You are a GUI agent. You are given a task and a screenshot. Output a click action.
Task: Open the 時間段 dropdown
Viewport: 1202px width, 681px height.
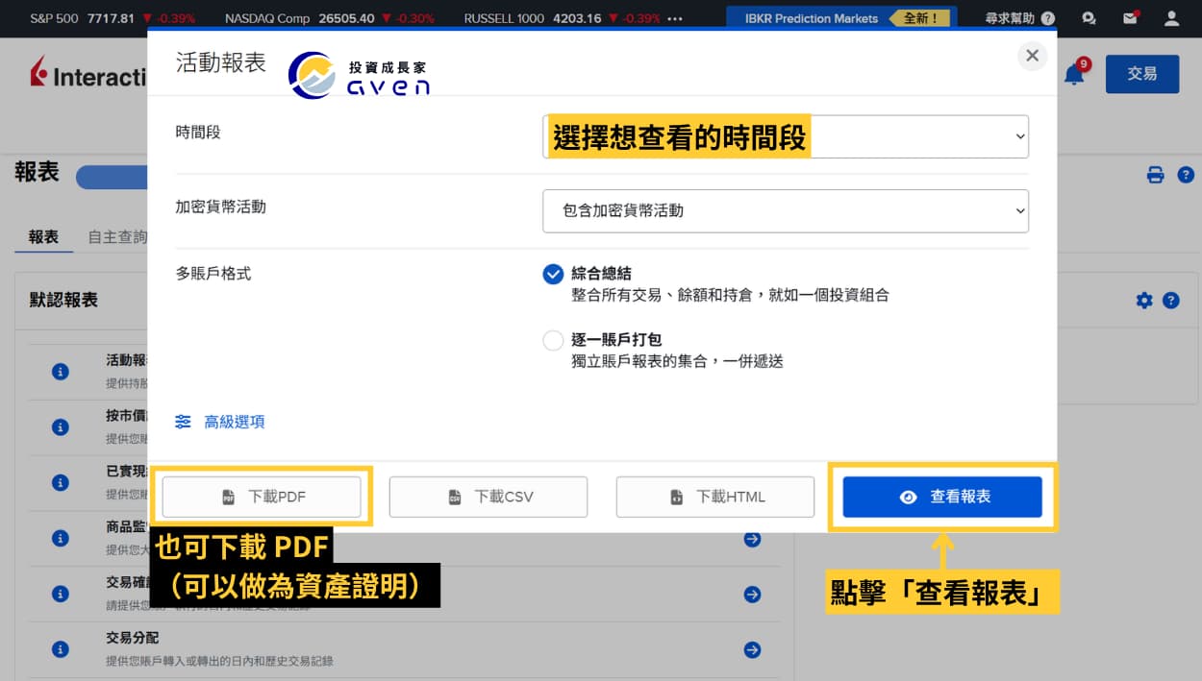(786, 136)
